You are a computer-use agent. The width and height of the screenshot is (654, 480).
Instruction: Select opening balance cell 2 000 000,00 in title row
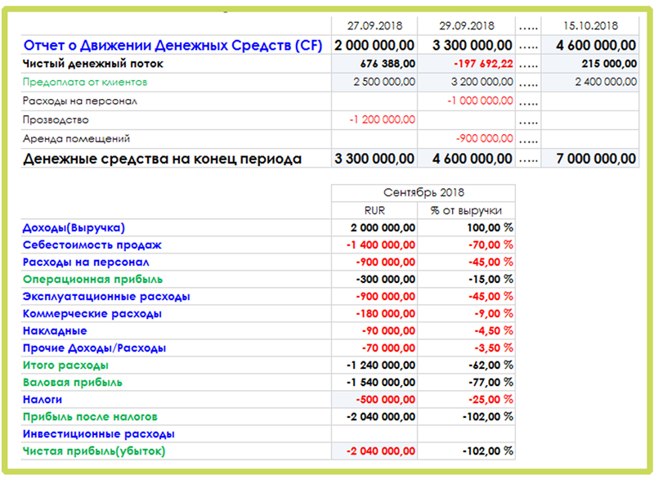tap(374, 45)
